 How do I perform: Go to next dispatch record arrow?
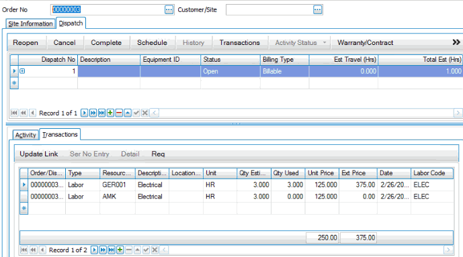click(84, 113)
